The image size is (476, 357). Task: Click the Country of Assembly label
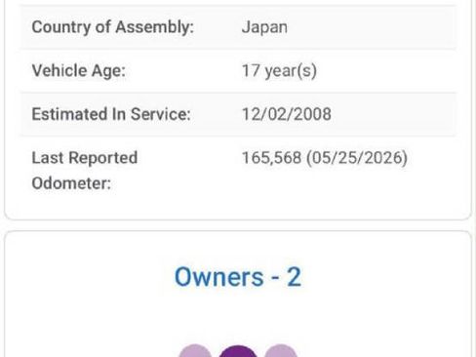[x=112, y=27]
